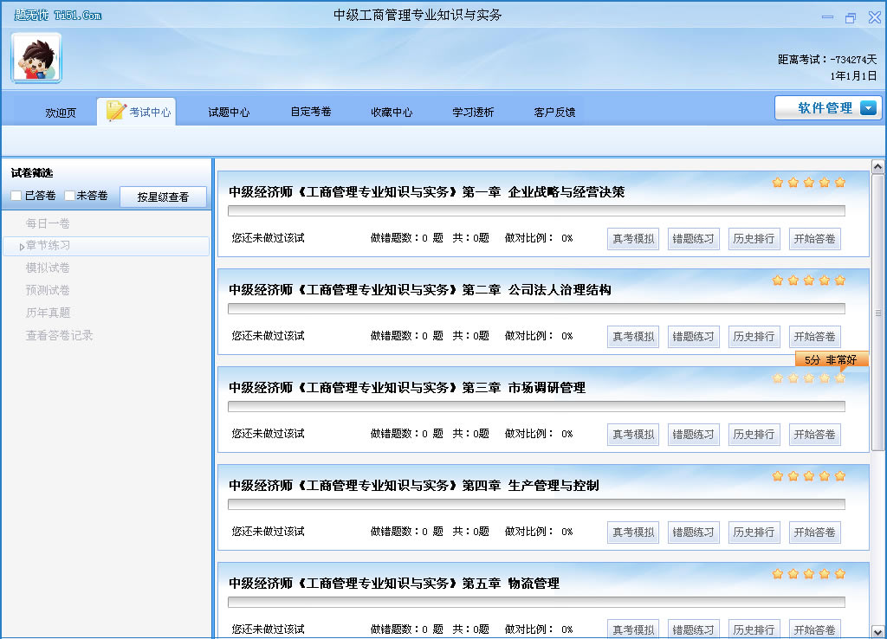Open 历年真题 in the sidebar
Image resolution: width=887 pixels, height=639 pixels.
(x=48, y=313)
